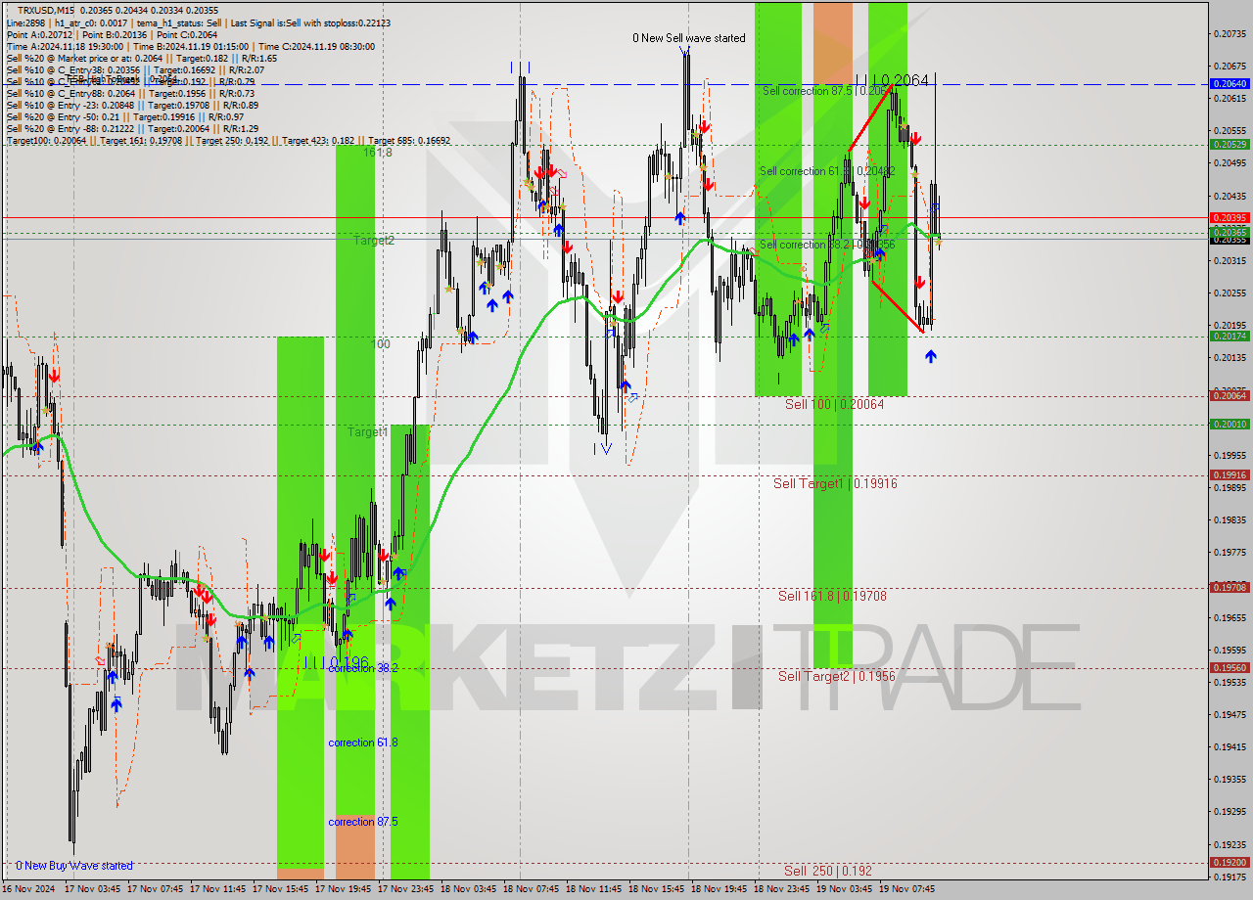
Task: Select the '0 New Sell wave started' label
Action: [x=688, y=38]
